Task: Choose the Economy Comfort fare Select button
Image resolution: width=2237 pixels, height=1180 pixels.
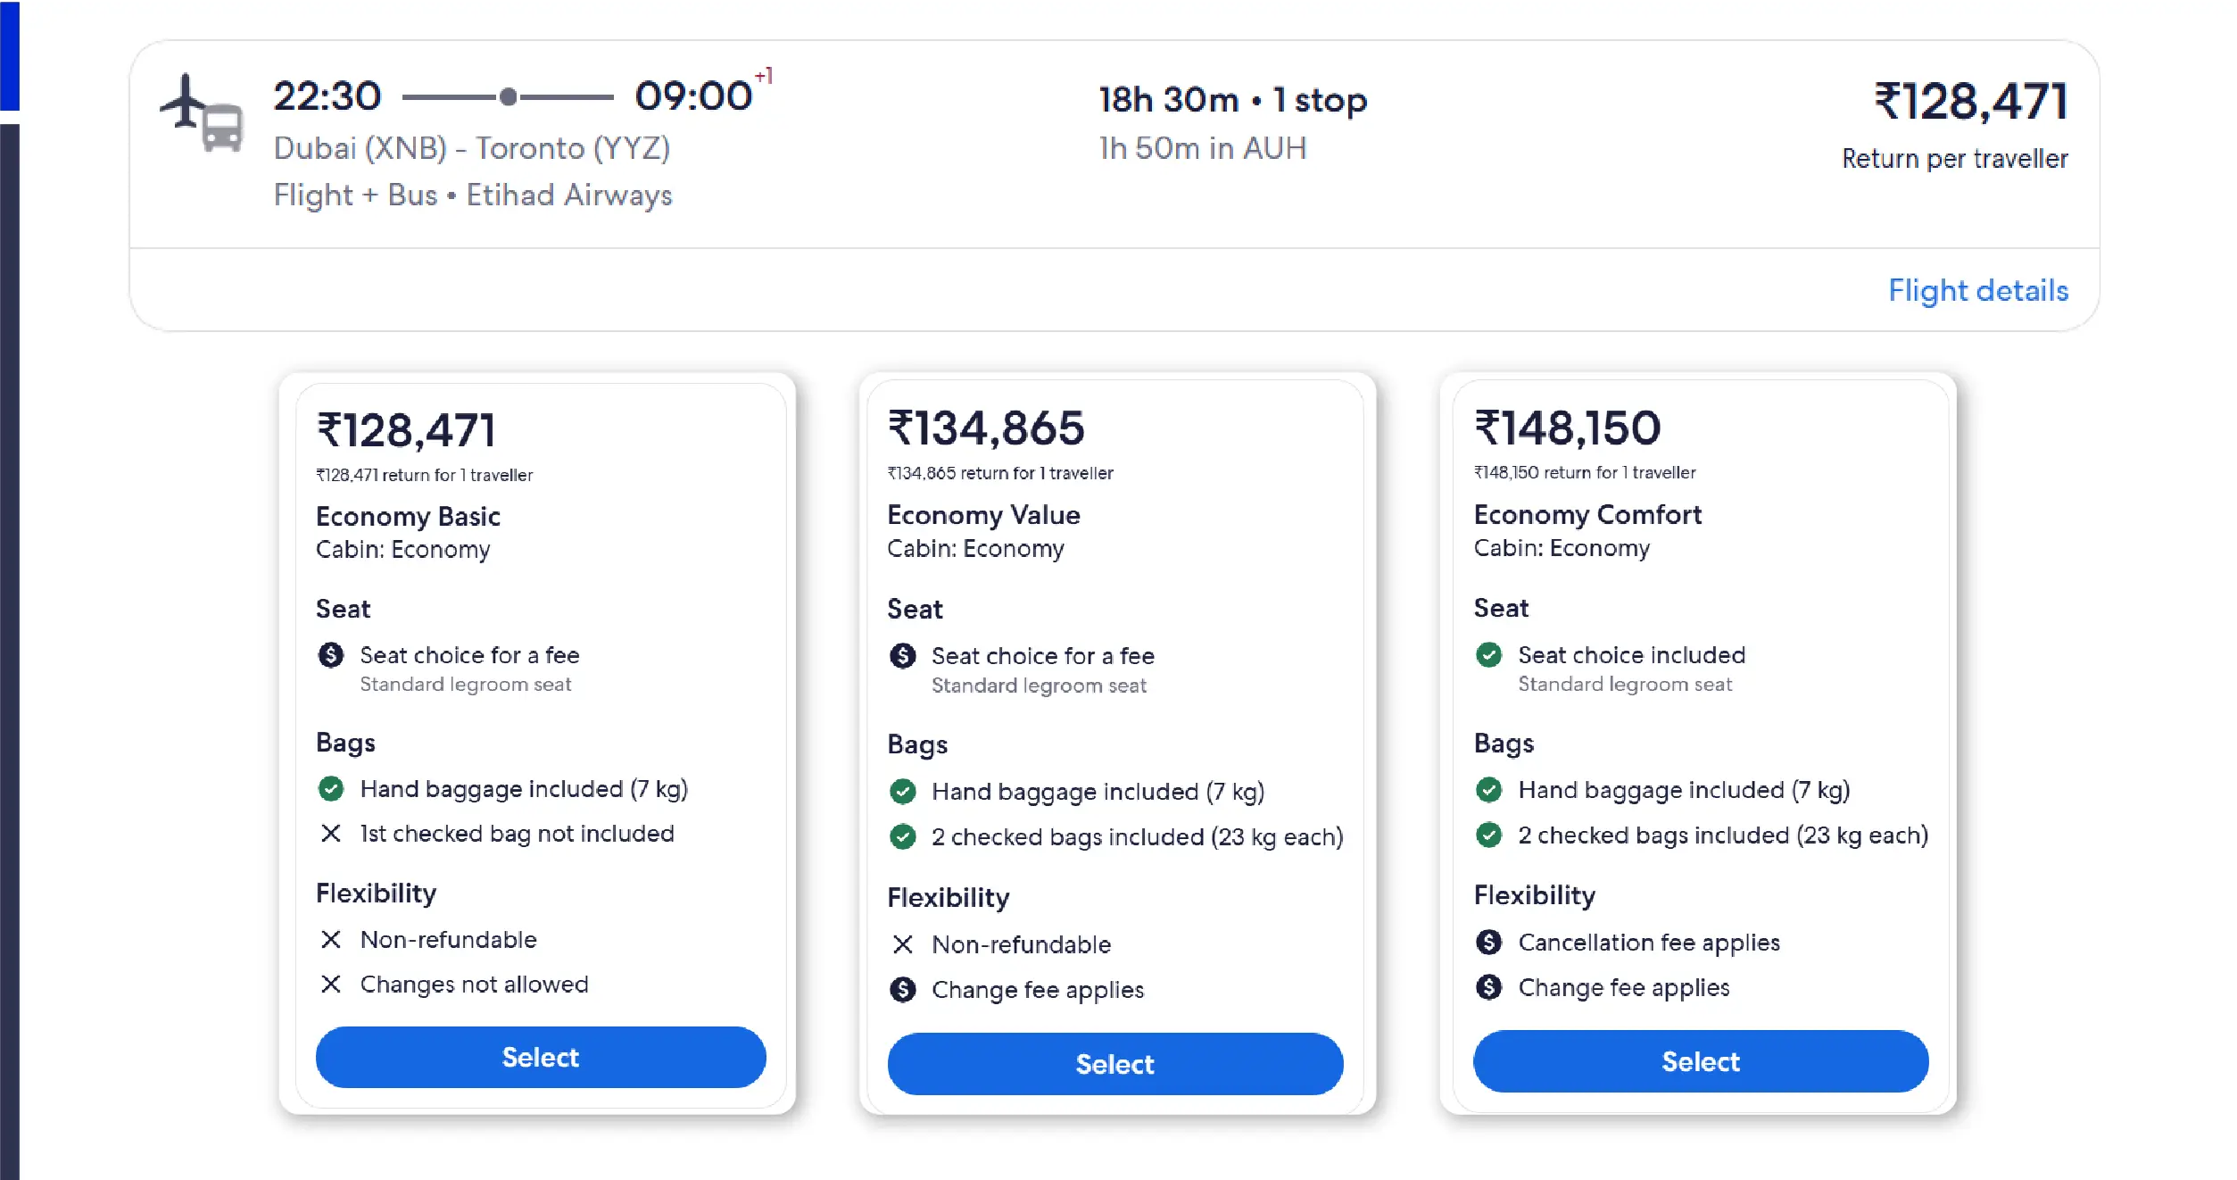Action: coord(1700,1061)
